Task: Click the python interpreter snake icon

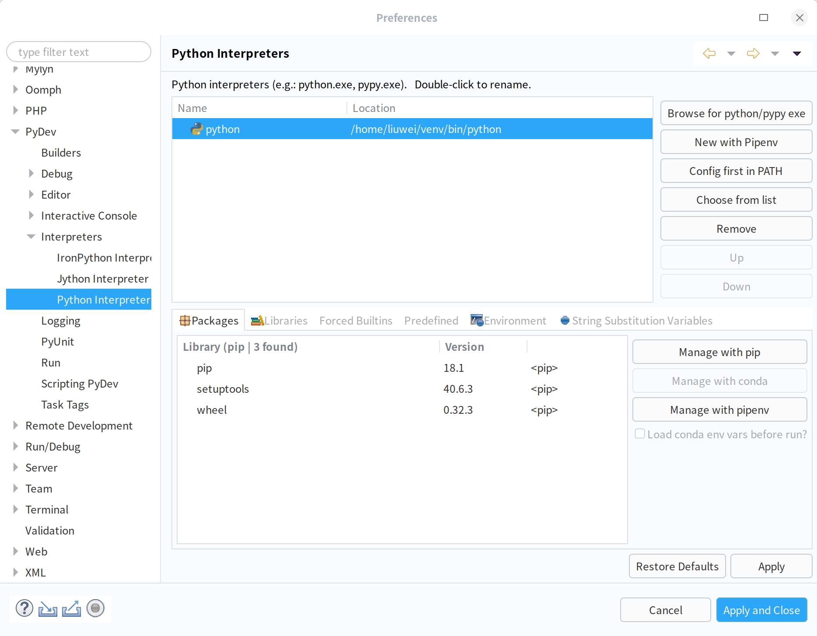Action: click(197, 129)
